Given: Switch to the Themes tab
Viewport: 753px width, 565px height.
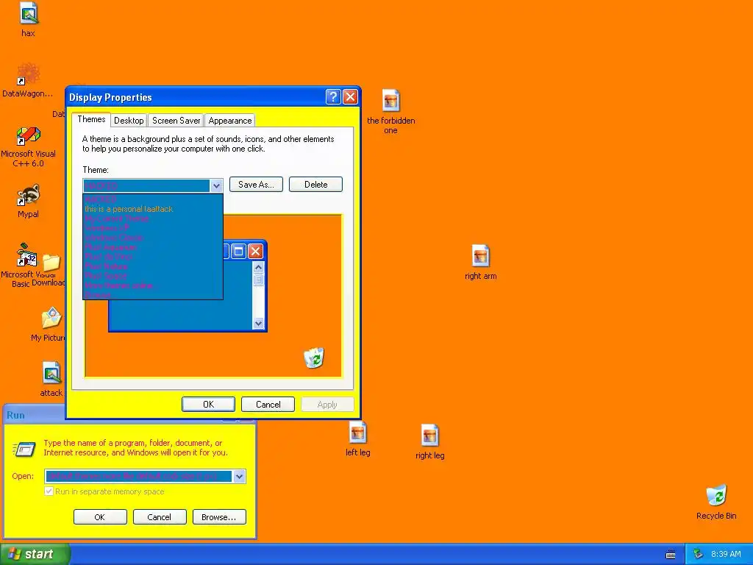Looking at the screenshot, I should pyautogui.click(x=91, y=119).
